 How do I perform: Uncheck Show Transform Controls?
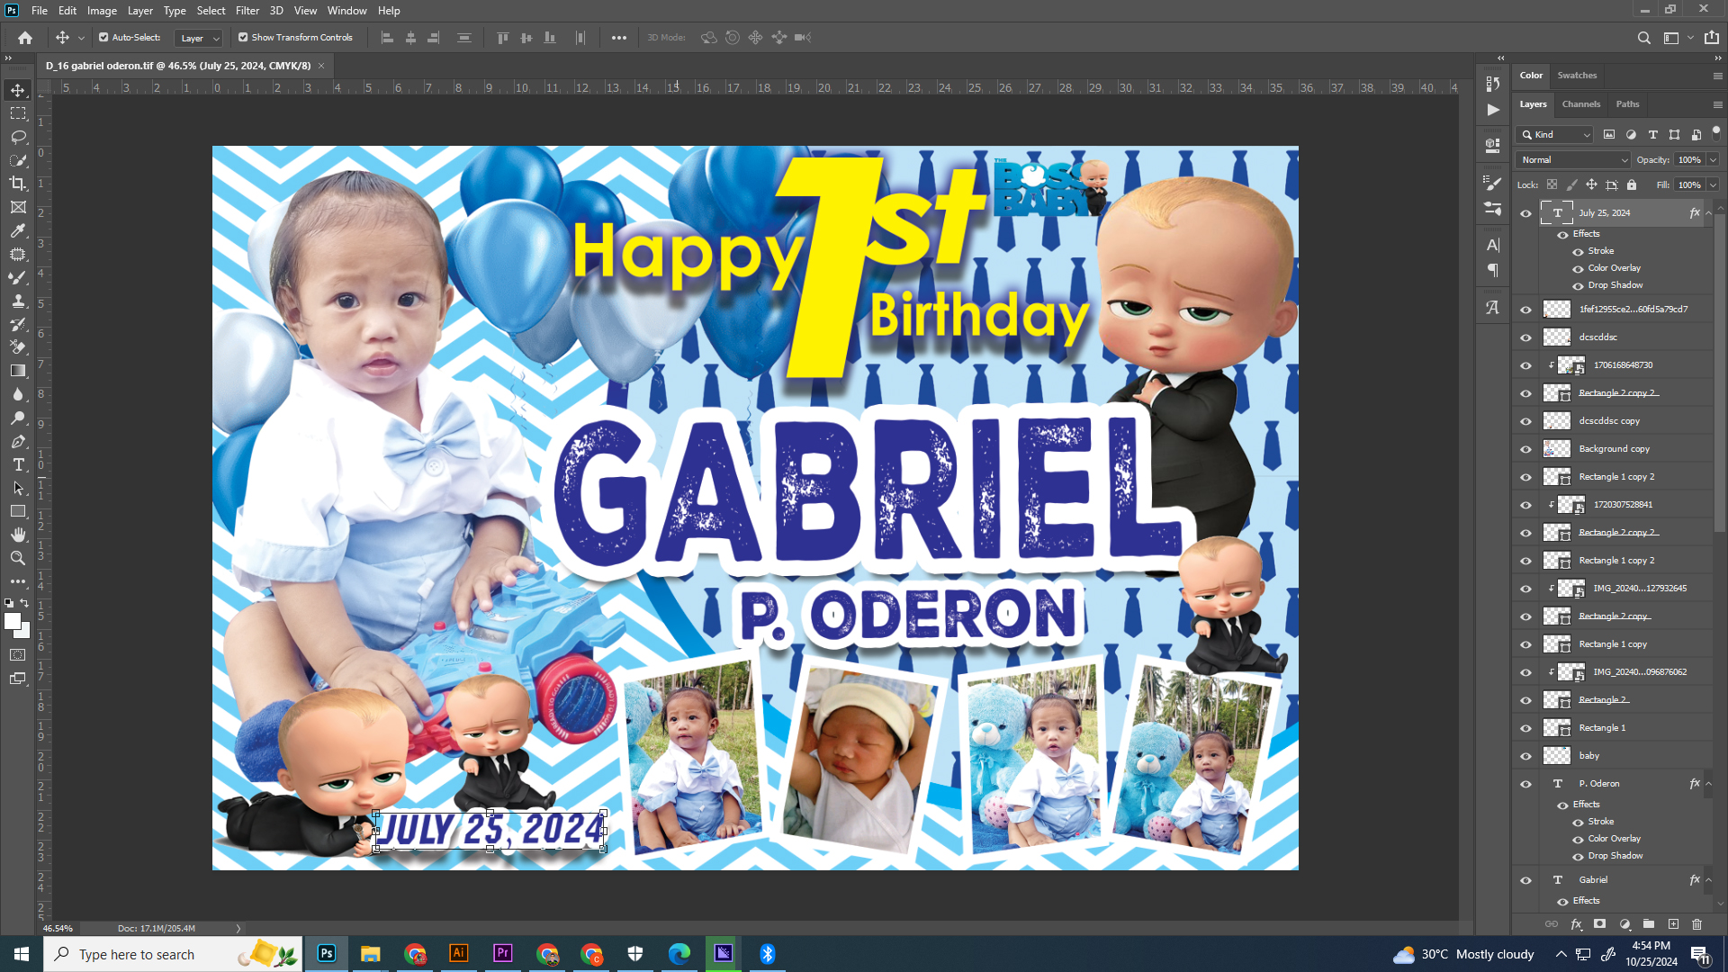pyautogui.click(x=243, y=38)
